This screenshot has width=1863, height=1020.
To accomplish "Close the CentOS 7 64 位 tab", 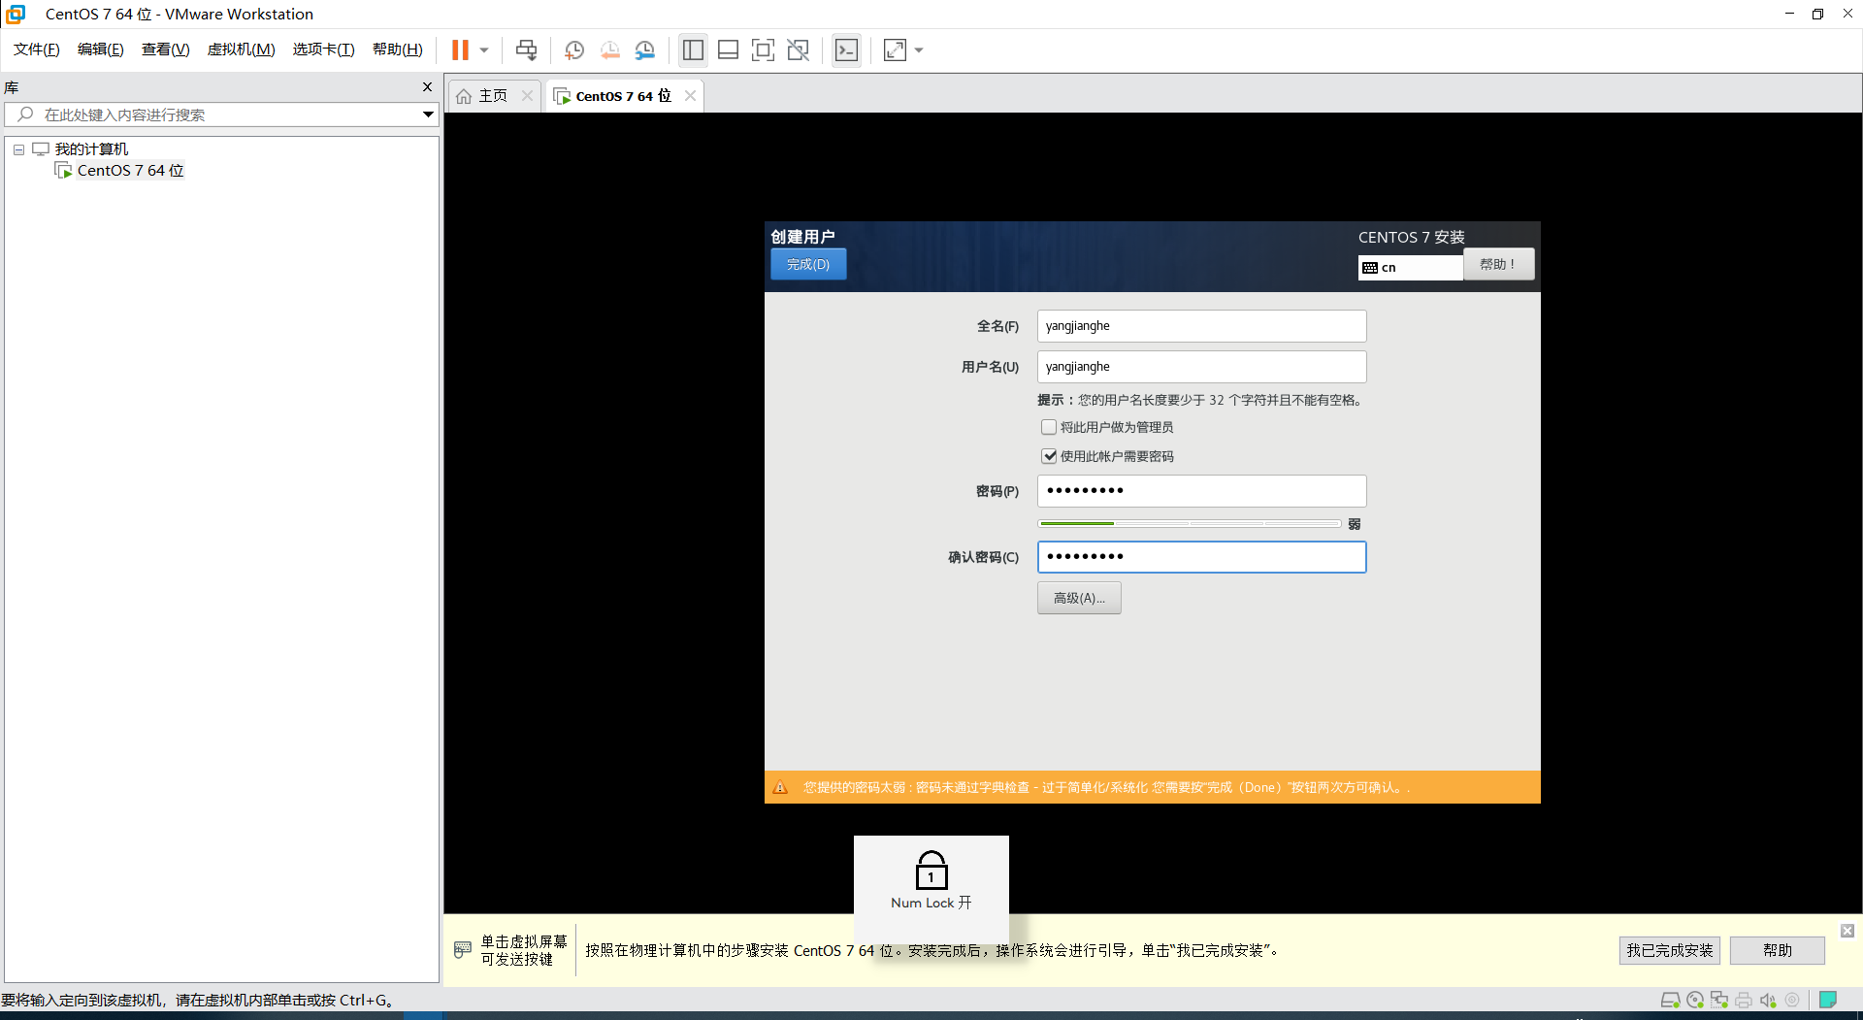I will [690, 95].
